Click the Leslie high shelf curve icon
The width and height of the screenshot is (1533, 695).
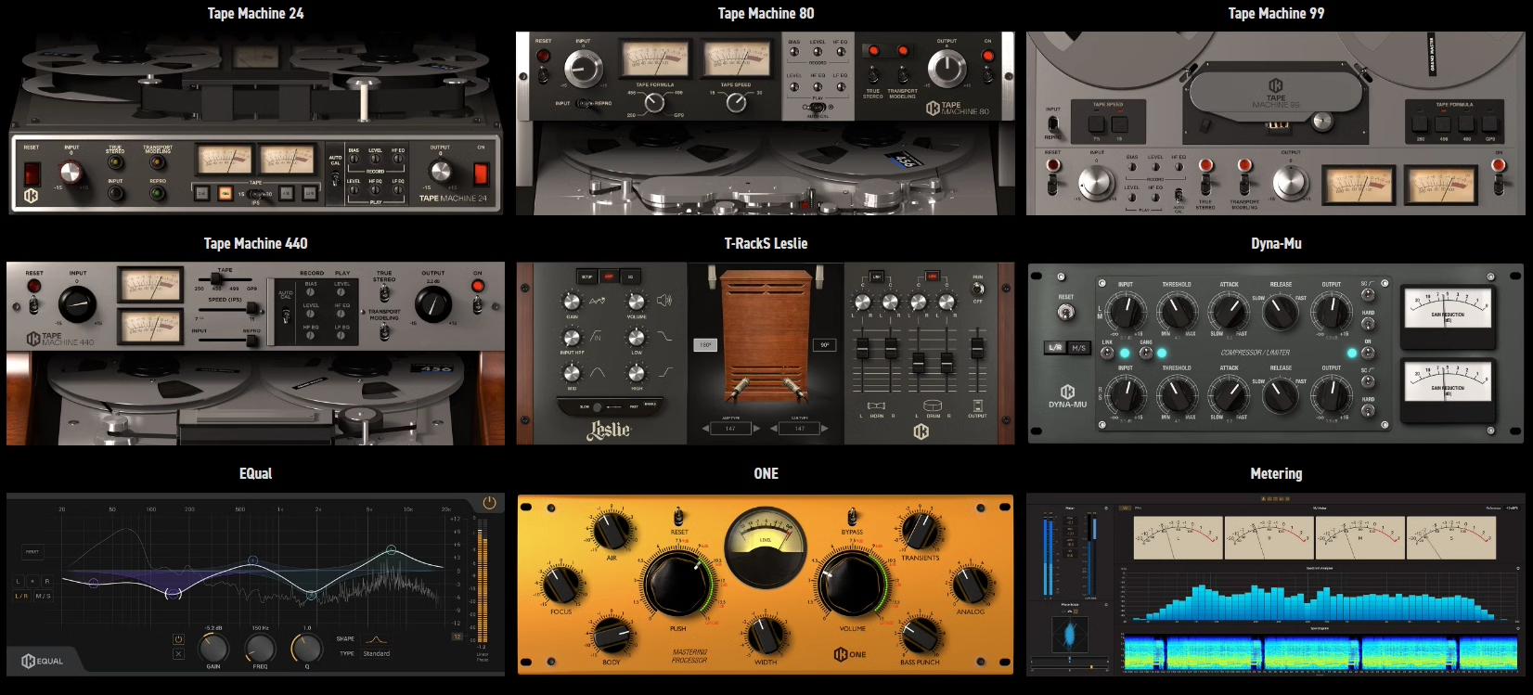point(665,372)
